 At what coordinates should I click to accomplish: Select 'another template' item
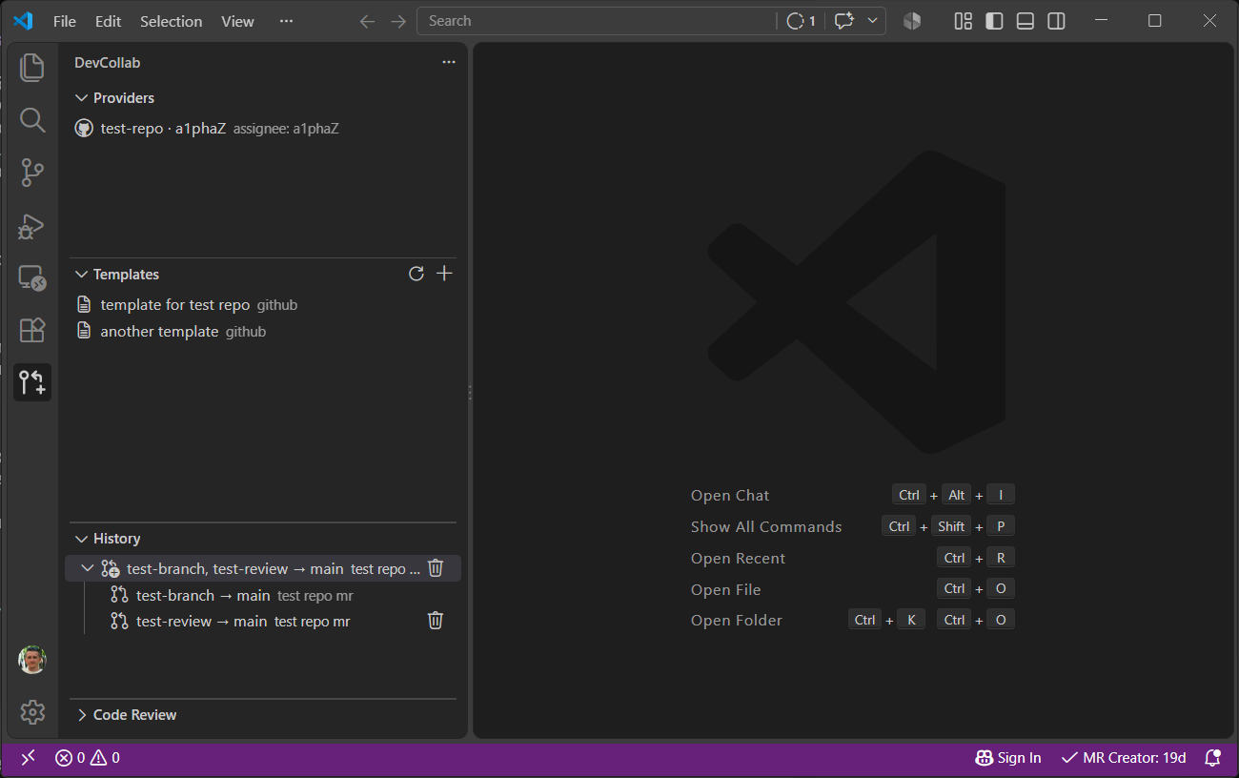click(x=263, y=332)
